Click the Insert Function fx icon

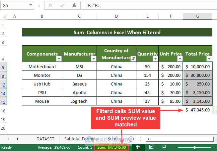74,5
